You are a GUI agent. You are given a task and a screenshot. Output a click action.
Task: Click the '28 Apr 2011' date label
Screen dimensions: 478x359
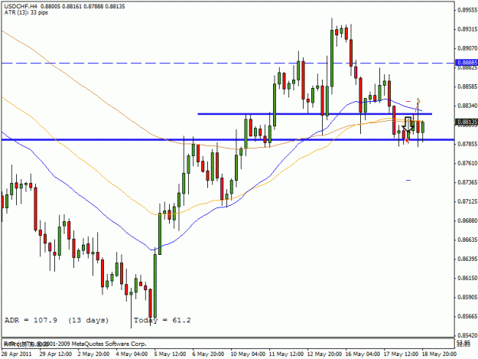point(17,354)
